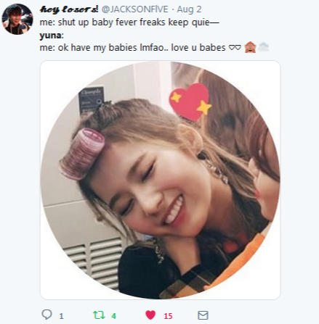Click the red sparkle heart sticker on photo

click(190, 101)
